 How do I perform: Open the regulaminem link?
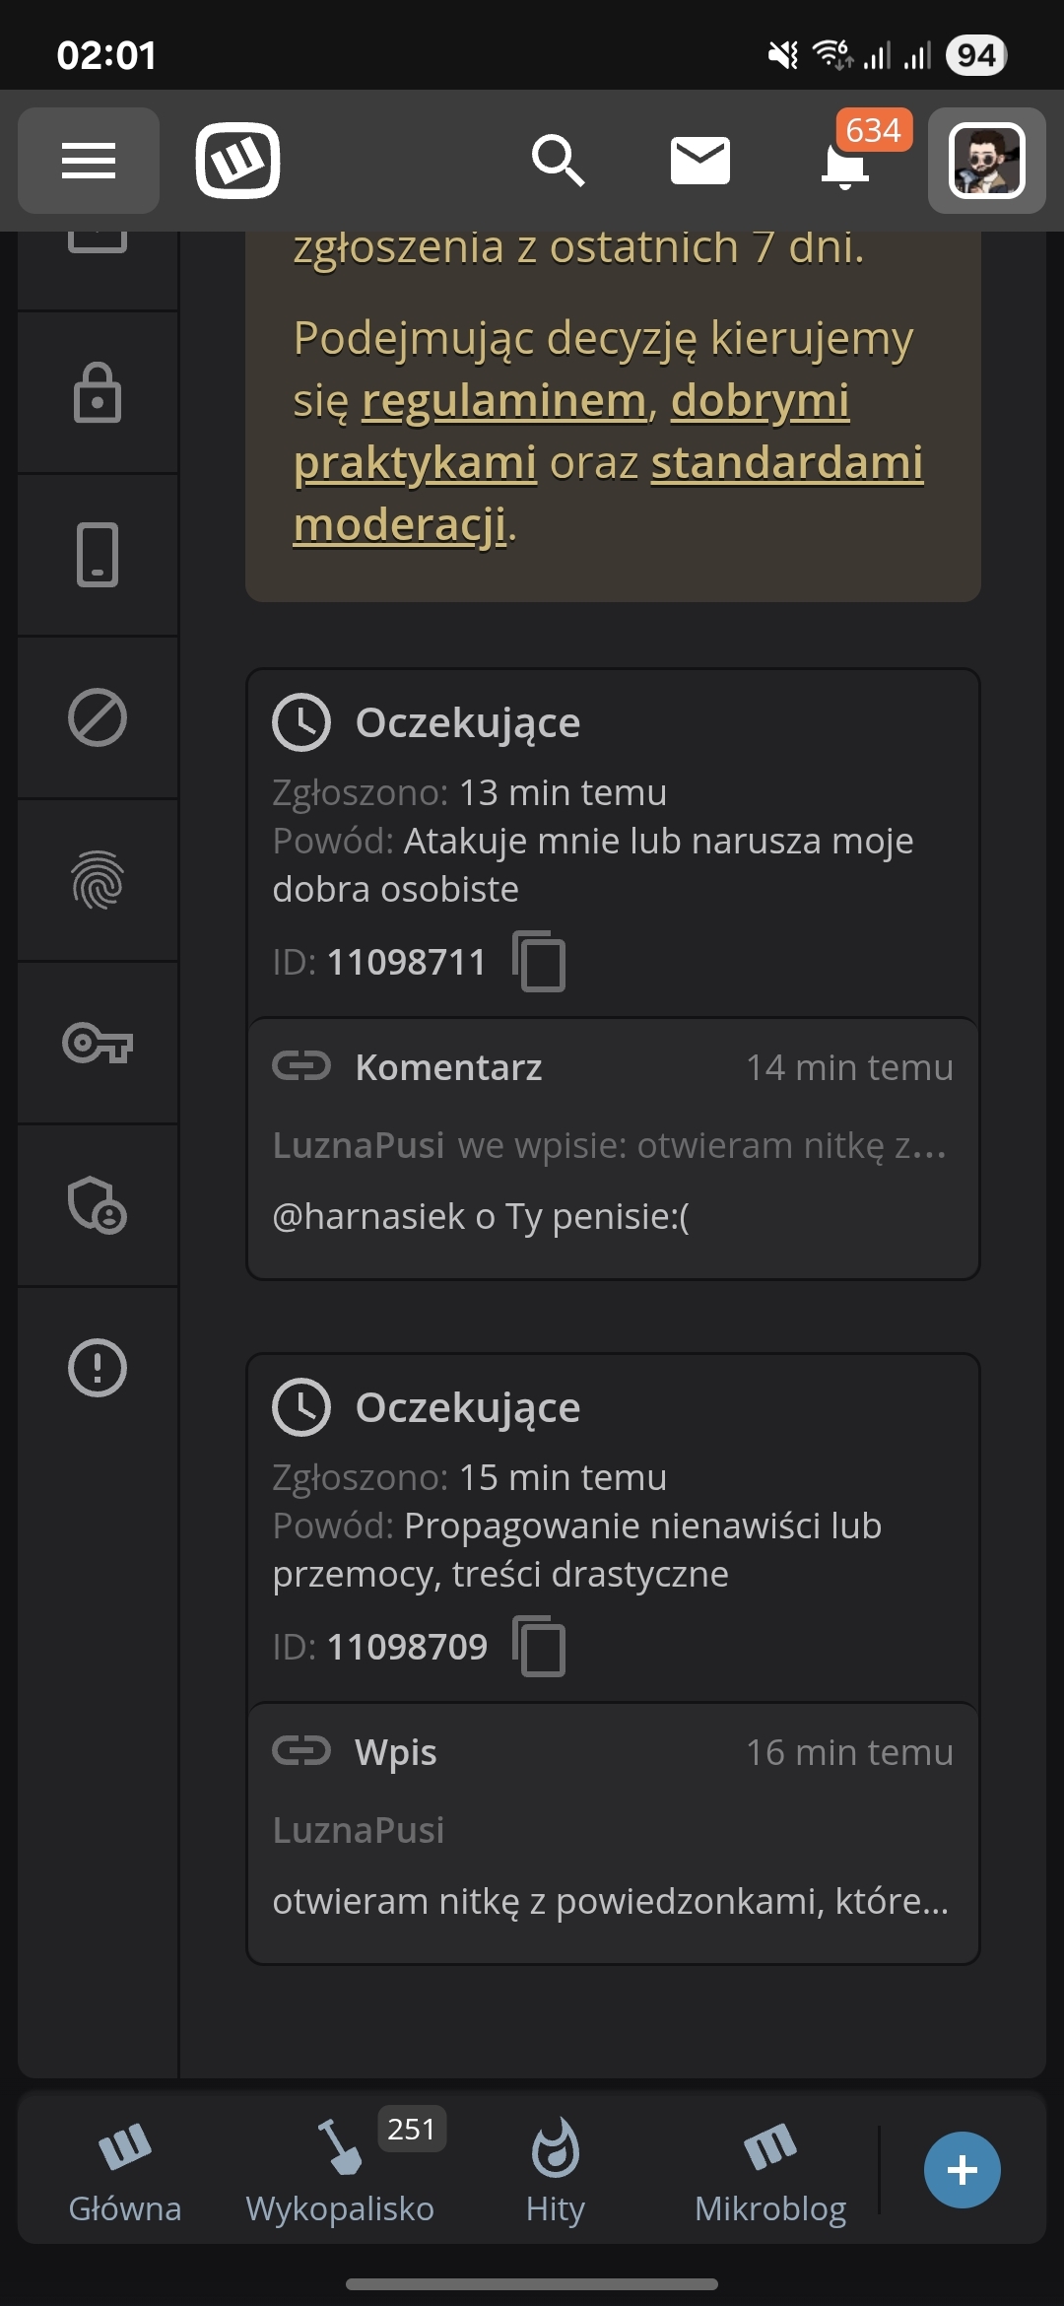pyautogui.click(x=503, y=401)
